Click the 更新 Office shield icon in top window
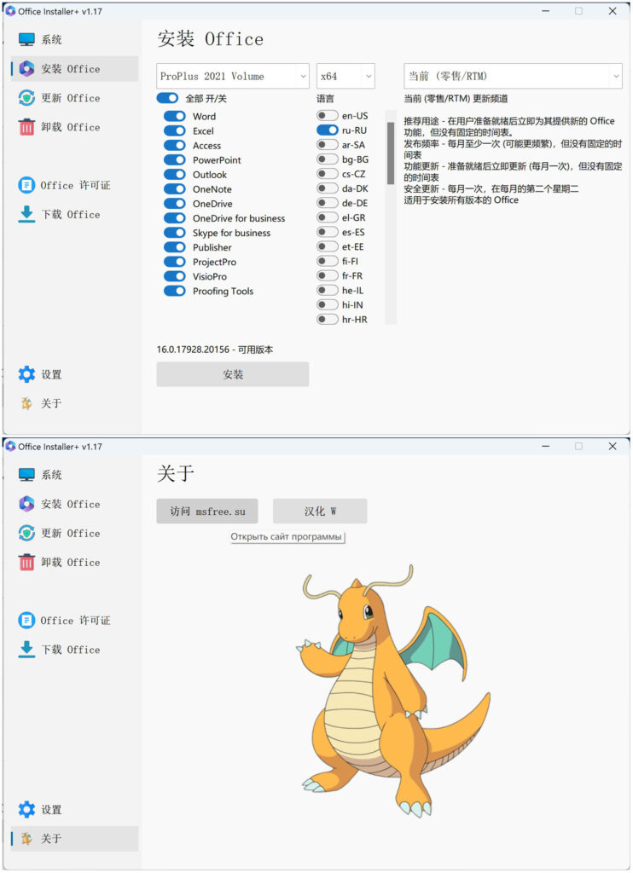 pos(26,98)
